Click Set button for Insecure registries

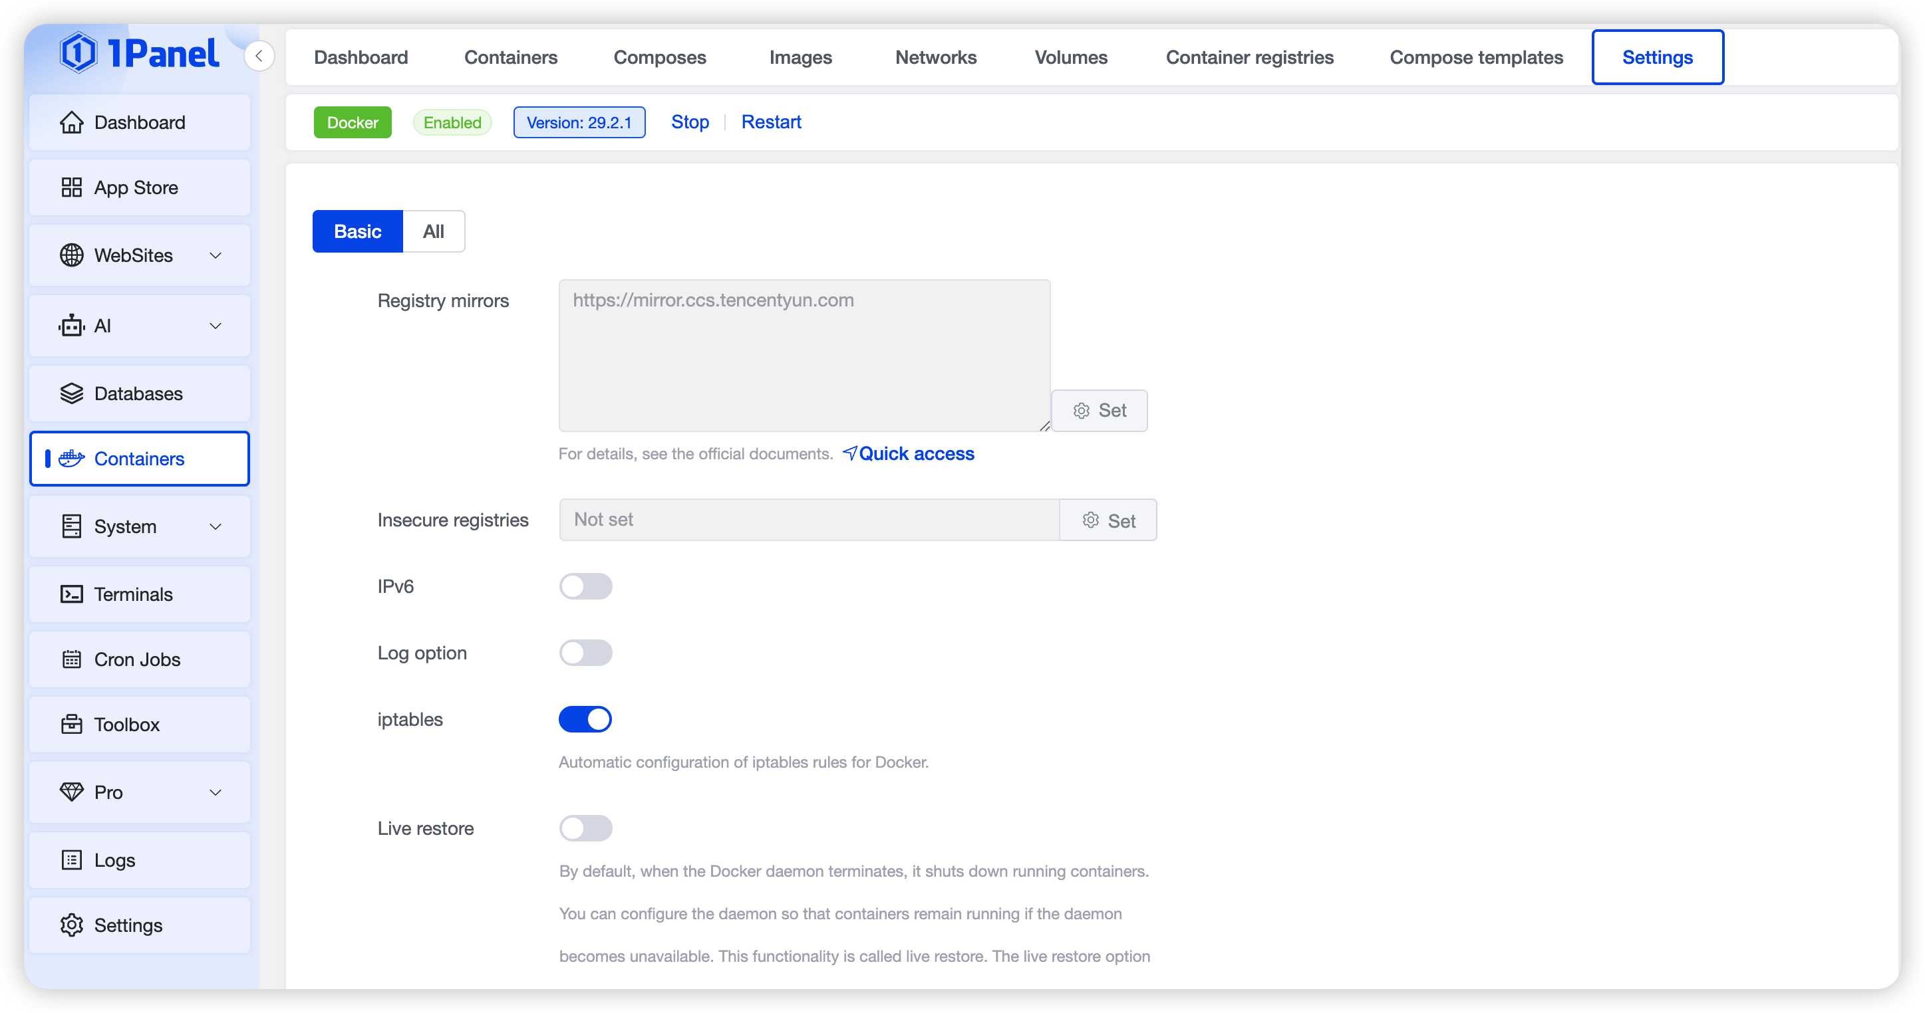1108,520
